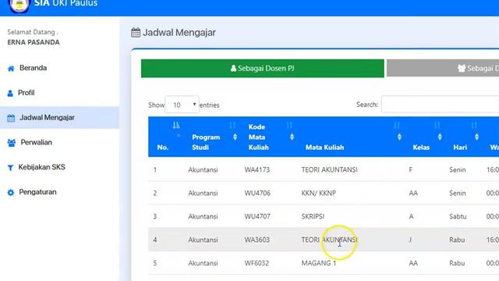Click the KKN/ KKNP course name
This screenshot has width=499, height=281.
319,193
